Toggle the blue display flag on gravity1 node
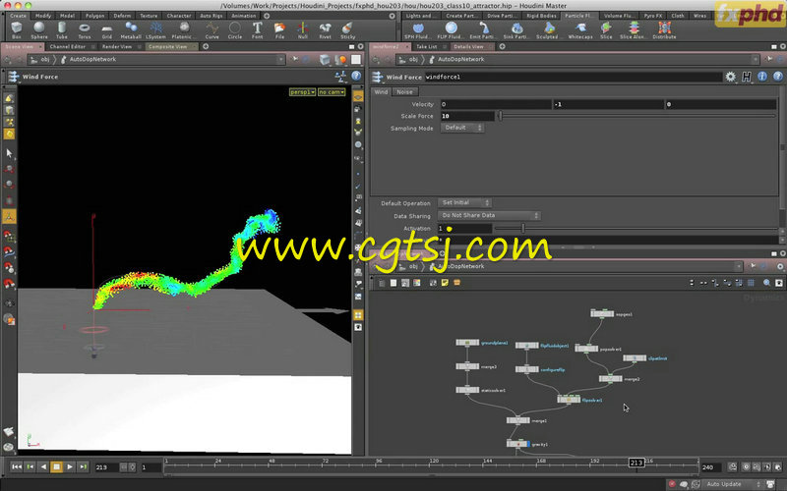The image size is (787, 491). coord(527,444)
